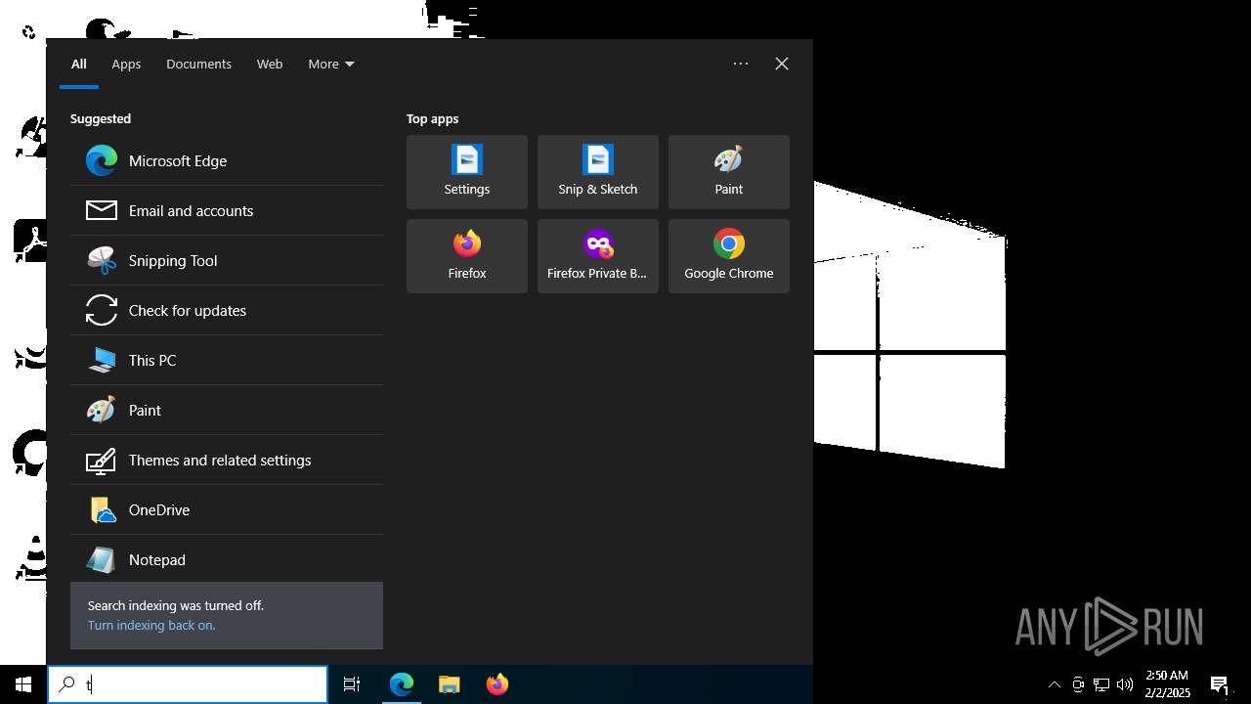Open Email and accounts envelope icon
The image size is (1251, 704).
(102, 210)
